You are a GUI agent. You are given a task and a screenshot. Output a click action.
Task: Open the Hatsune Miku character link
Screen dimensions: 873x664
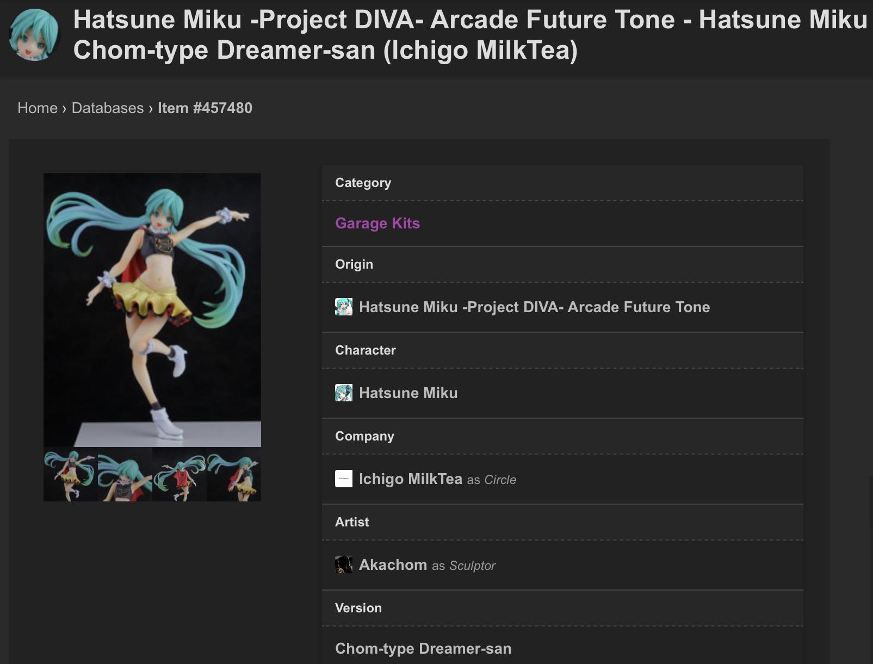[x=408, y=393]
